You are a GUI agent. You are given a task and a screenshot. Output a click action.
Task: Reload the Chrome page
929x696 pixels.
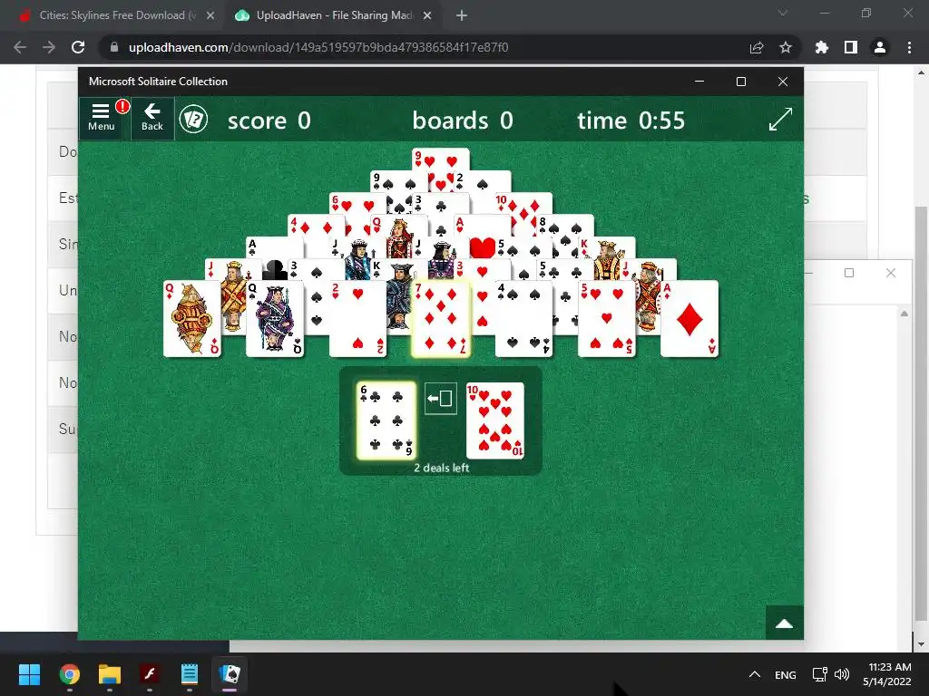click(x=78, y=47)
